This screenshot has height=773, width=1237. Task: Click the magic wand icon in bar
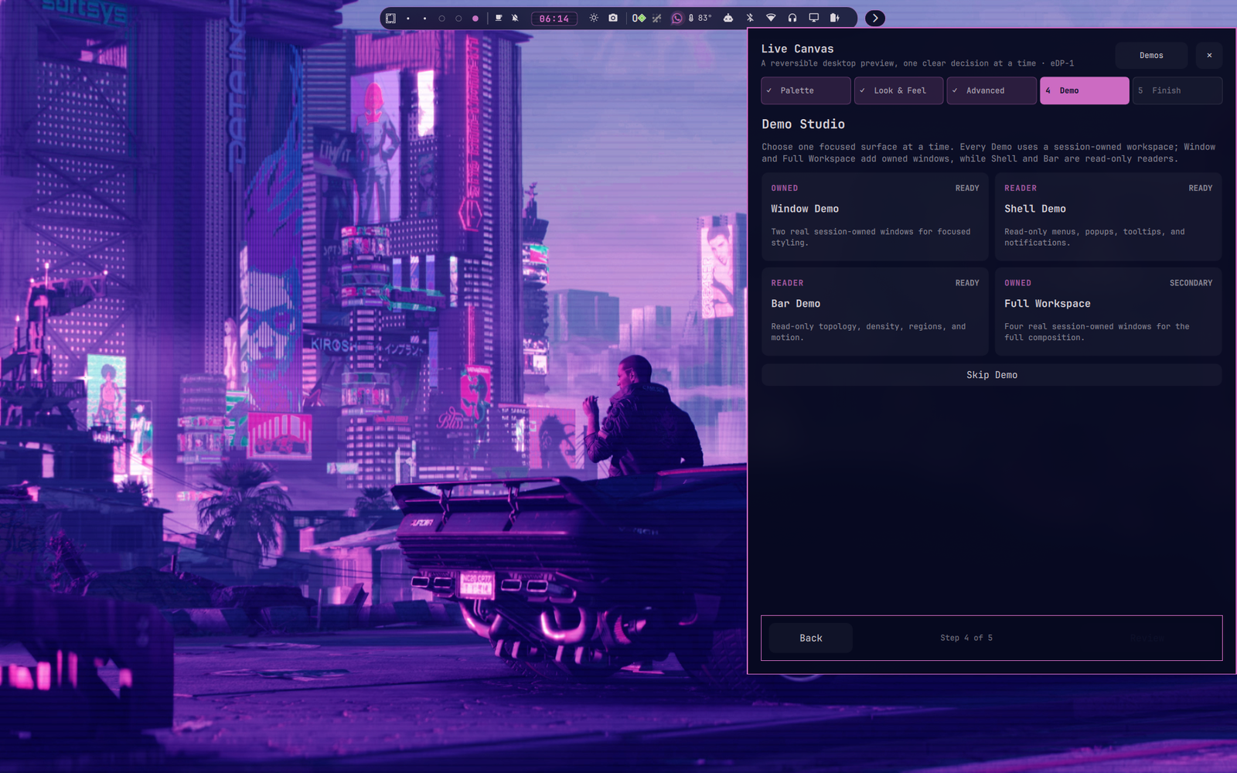click(656, 18)
